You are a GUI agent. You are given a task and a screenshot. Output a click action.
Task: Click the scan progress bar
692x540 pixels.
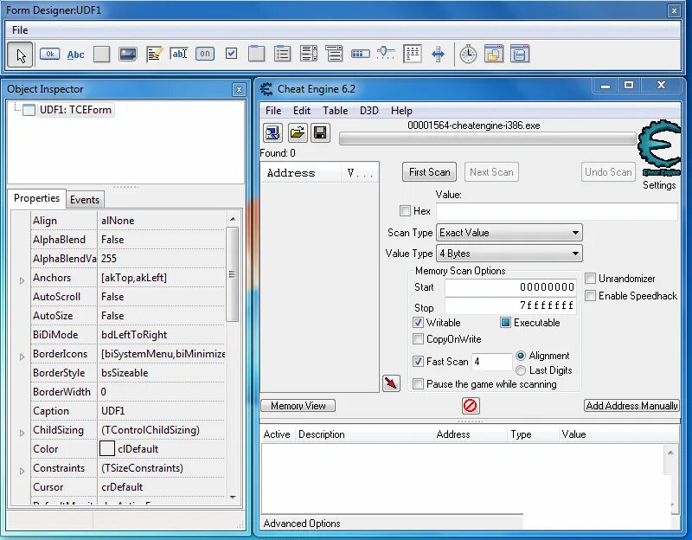(487, 139)
